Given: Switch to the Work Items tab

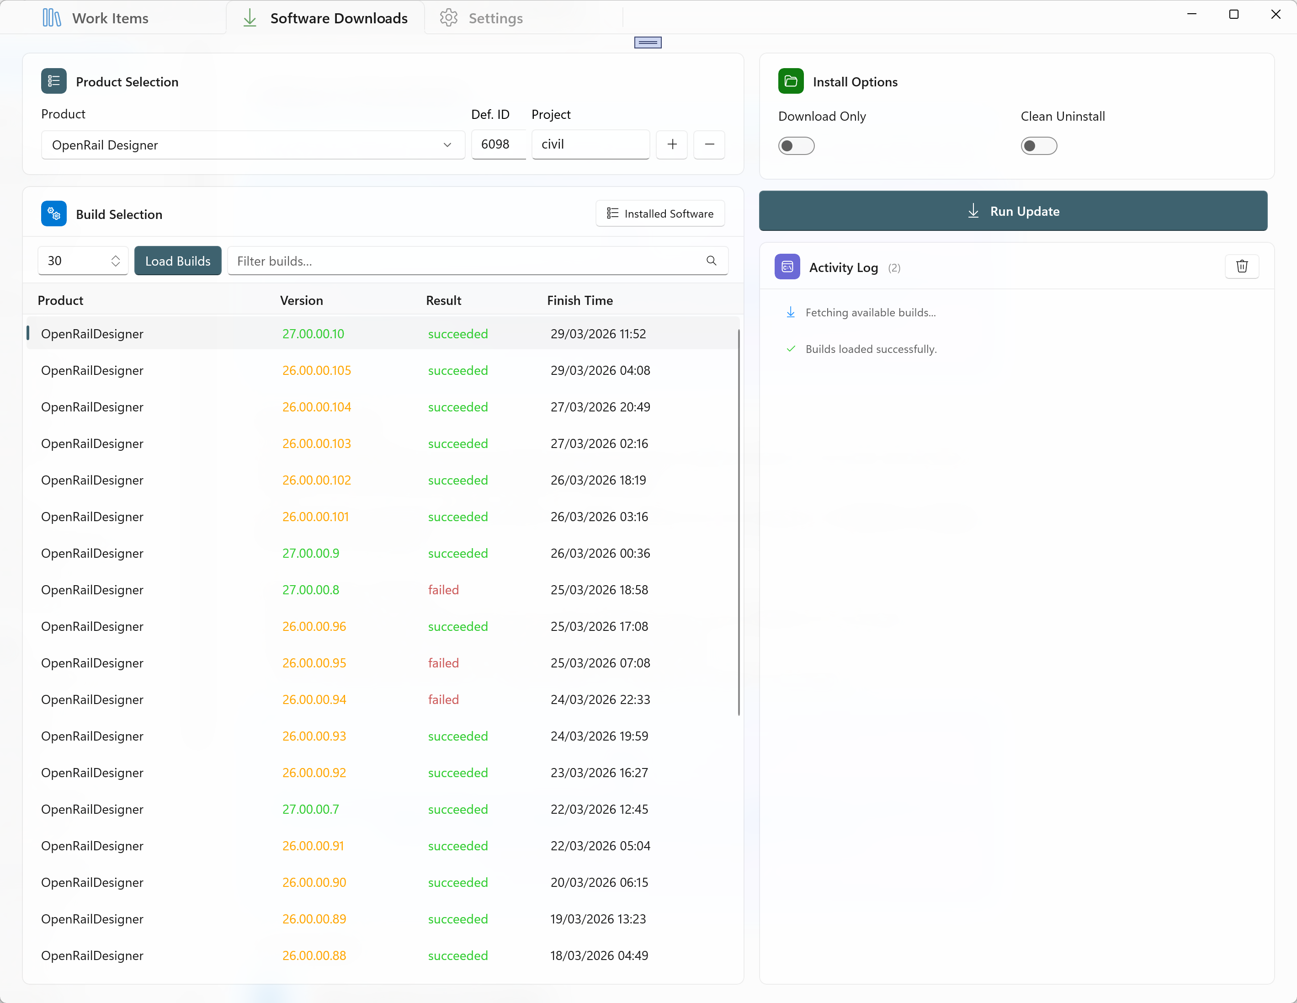Looking at the screenshot, I should click(x=96, y=18).
